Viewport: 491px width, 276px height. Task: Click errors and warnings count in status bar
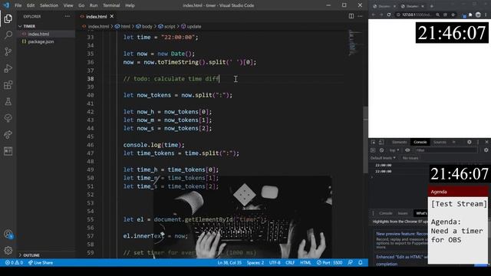click(x=14, y=262)
